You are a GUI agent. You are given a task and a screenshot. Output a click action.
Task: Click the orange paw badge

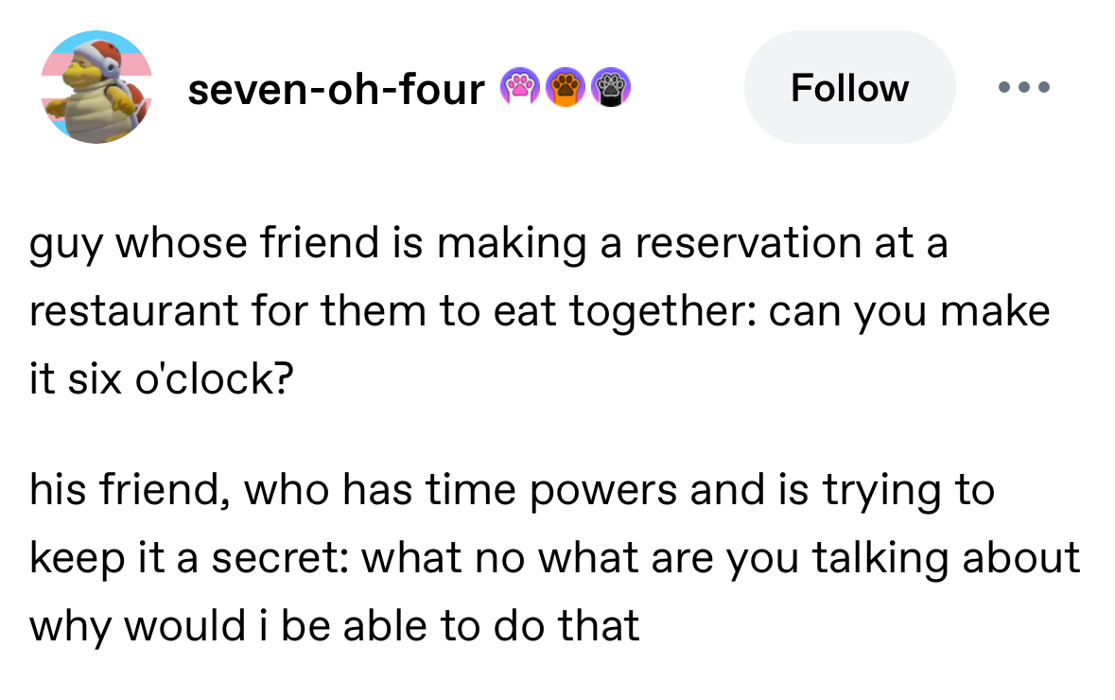(566, 88)
